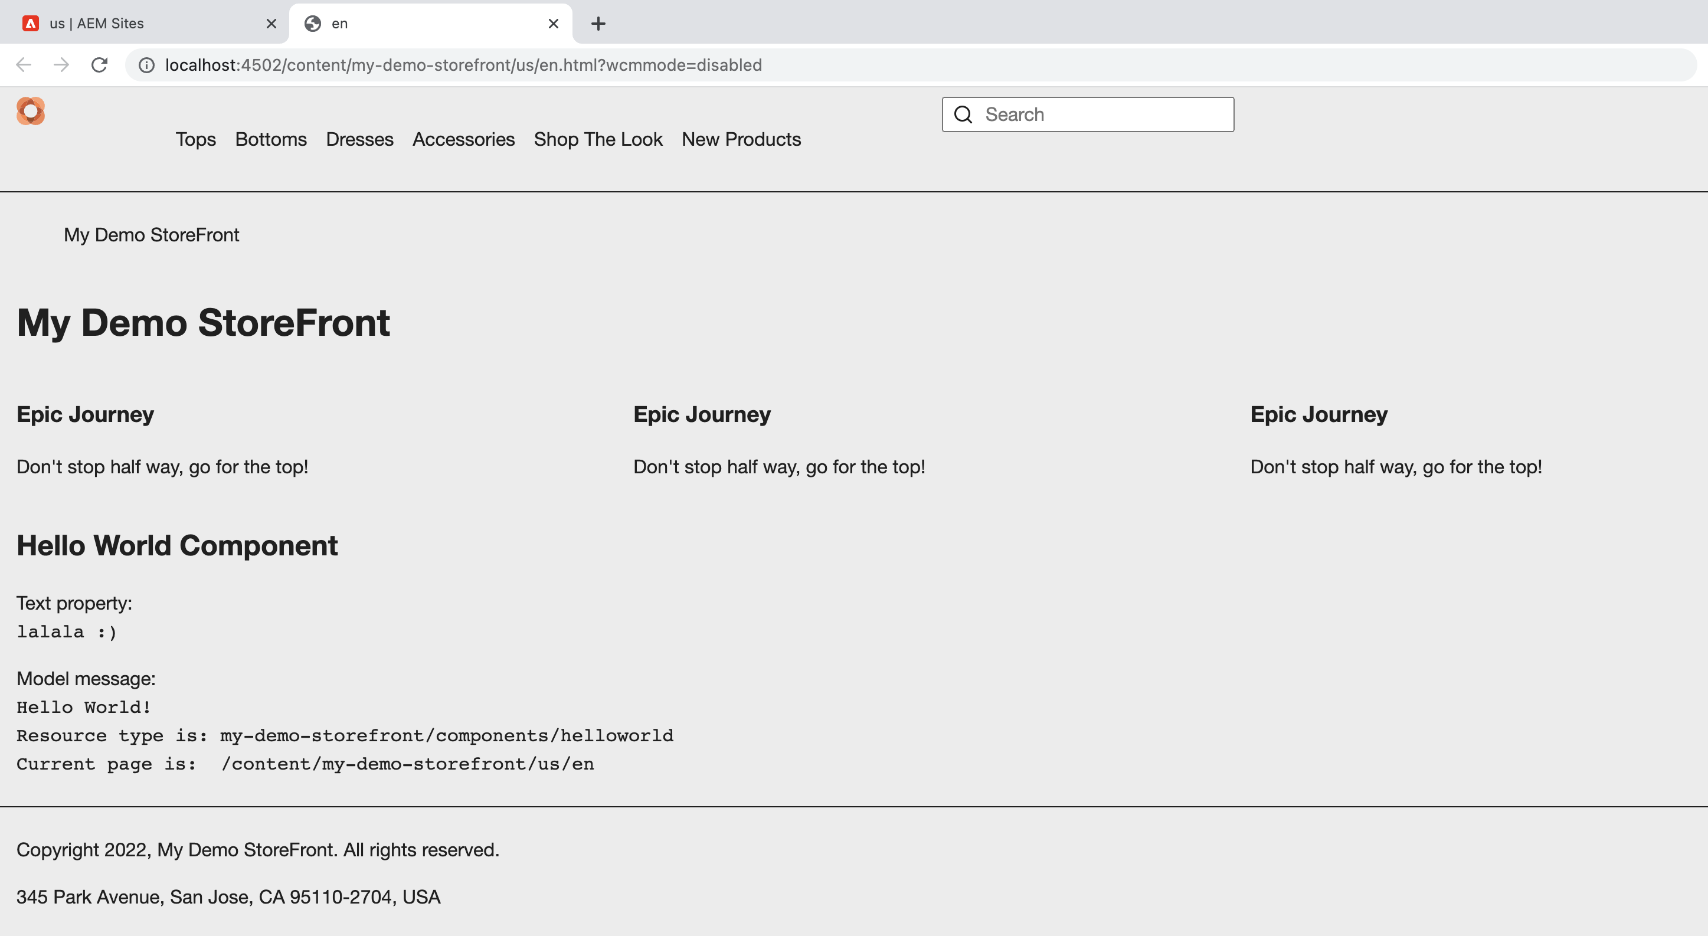The width and height of the screenshot is (1708, 936).
Task: Switch to the 'us | AEM Sites' tab
Action: [133, 24]
